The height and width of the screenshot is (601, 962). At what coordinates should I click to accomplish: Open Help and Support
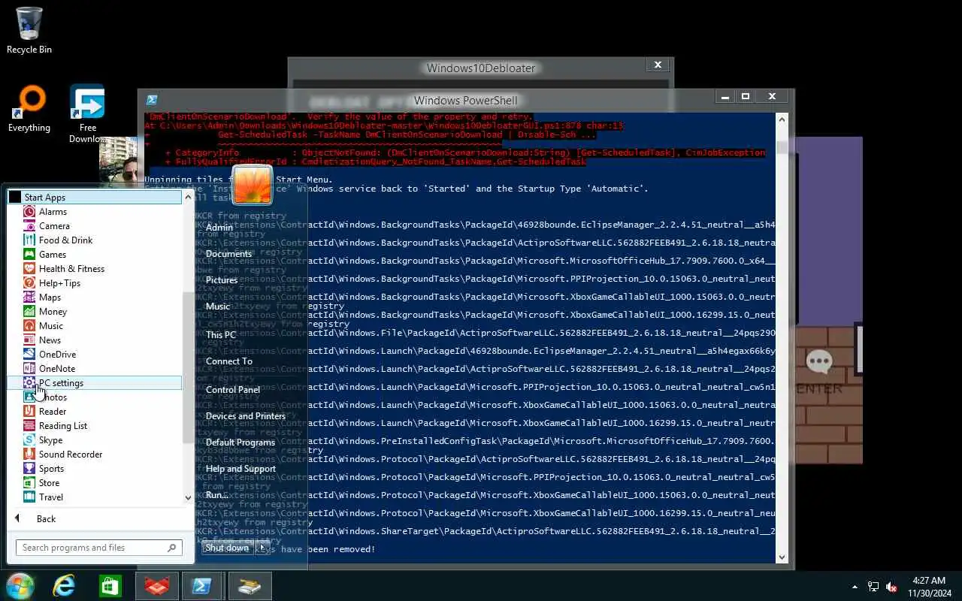(241, 469)
